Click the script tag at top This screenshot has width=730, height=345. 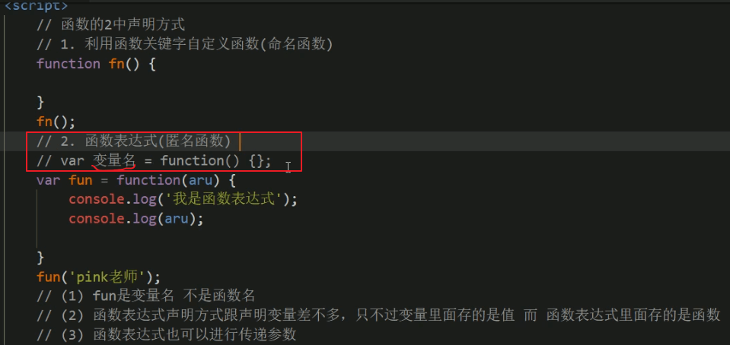(x=36, y=6)
